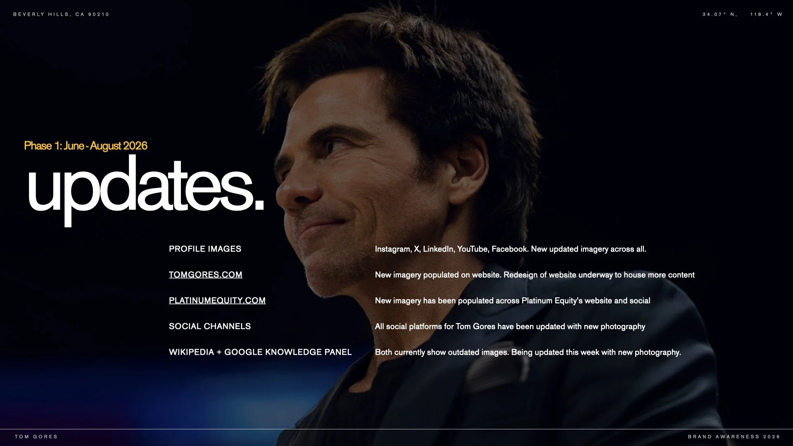Click the 'TOM GORES' footer label

pyautogui.click(x=36, y=437)
